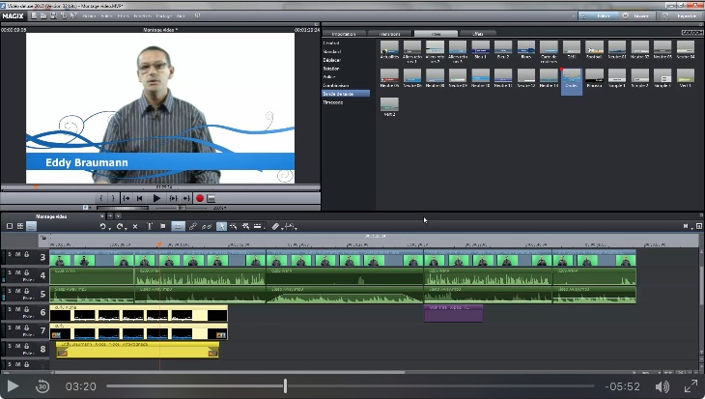Click the delete X icon in timeline toolbar

(x=135, y=226)
